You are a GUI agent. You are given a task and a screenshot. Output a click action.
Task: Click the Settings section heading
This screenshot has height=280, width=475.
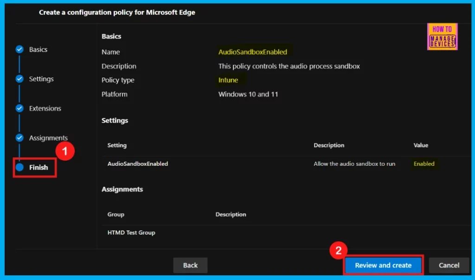[x=115, y=120]
